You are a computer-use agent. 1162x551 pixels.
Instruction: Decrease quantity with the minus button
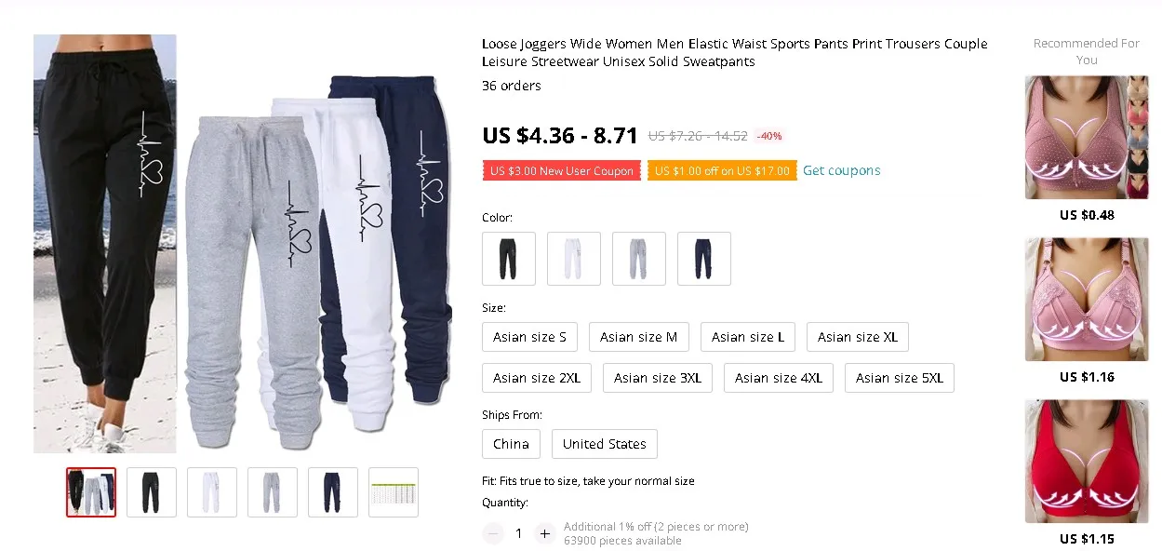[494, 533]
